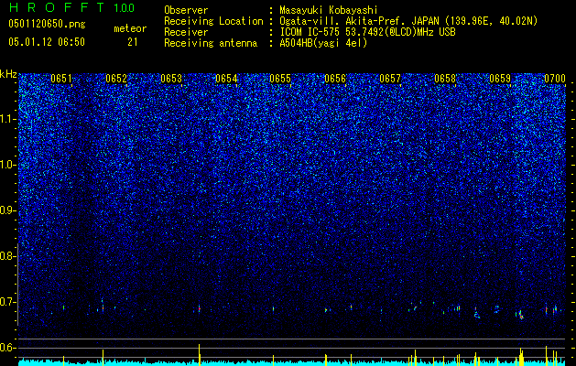
Task: Click the HROFFT title text
Action: [57, 7]
